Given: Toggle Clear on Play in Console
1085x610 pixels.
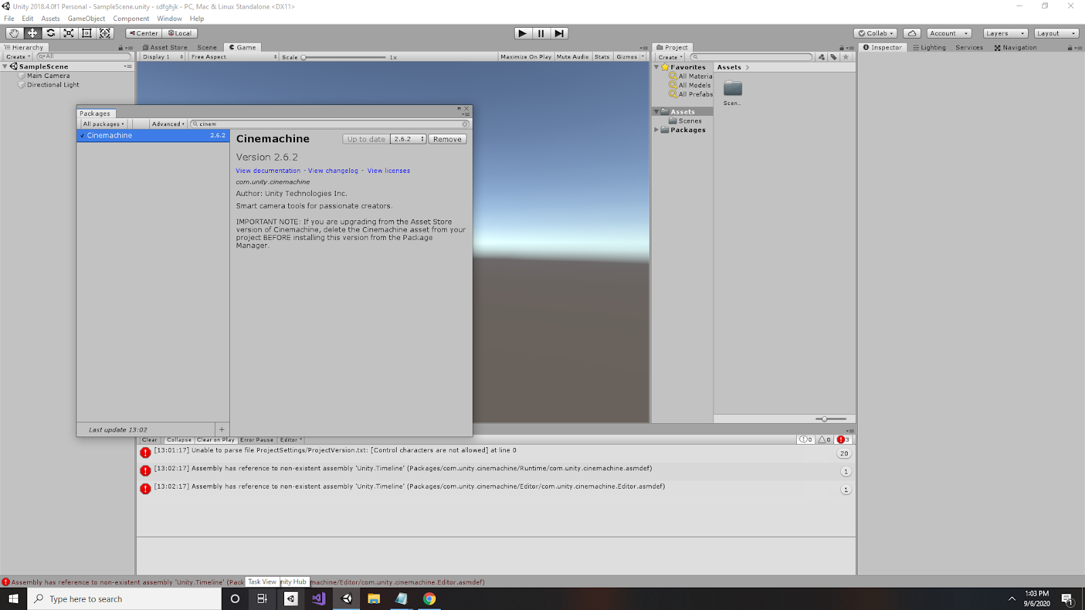Looking at the screenshot, I should 216,440.
